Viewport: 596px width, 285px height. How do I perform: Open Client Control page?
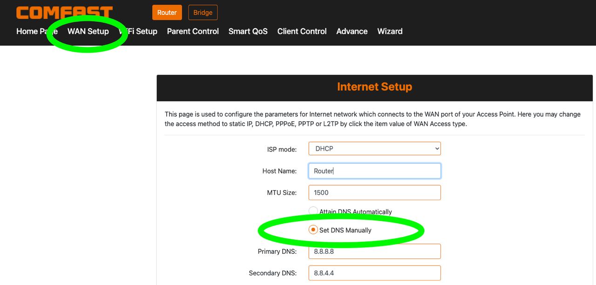(302, 31)
